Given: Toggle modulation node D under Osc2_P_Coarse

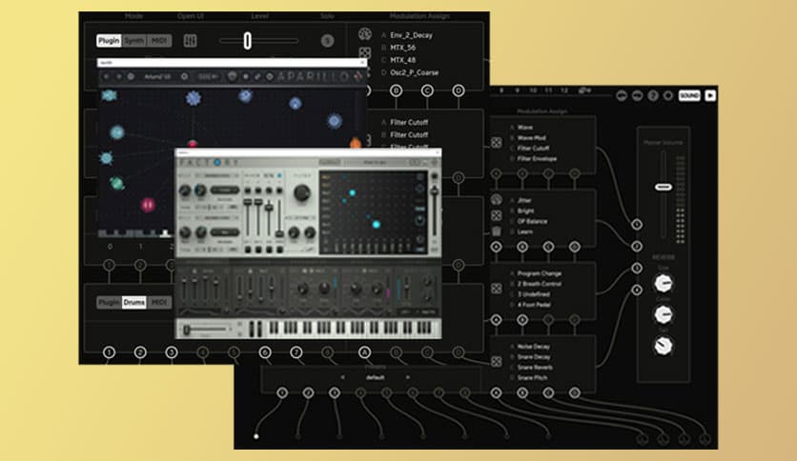Looking at the screenshot, I should (458, 90).
